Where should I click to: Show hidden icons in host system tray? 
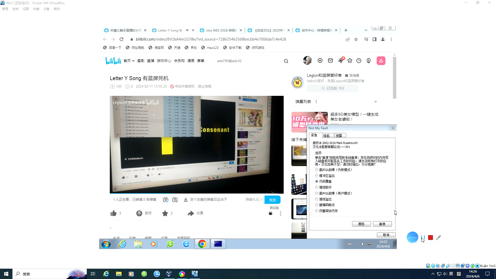tap(433, 274)
